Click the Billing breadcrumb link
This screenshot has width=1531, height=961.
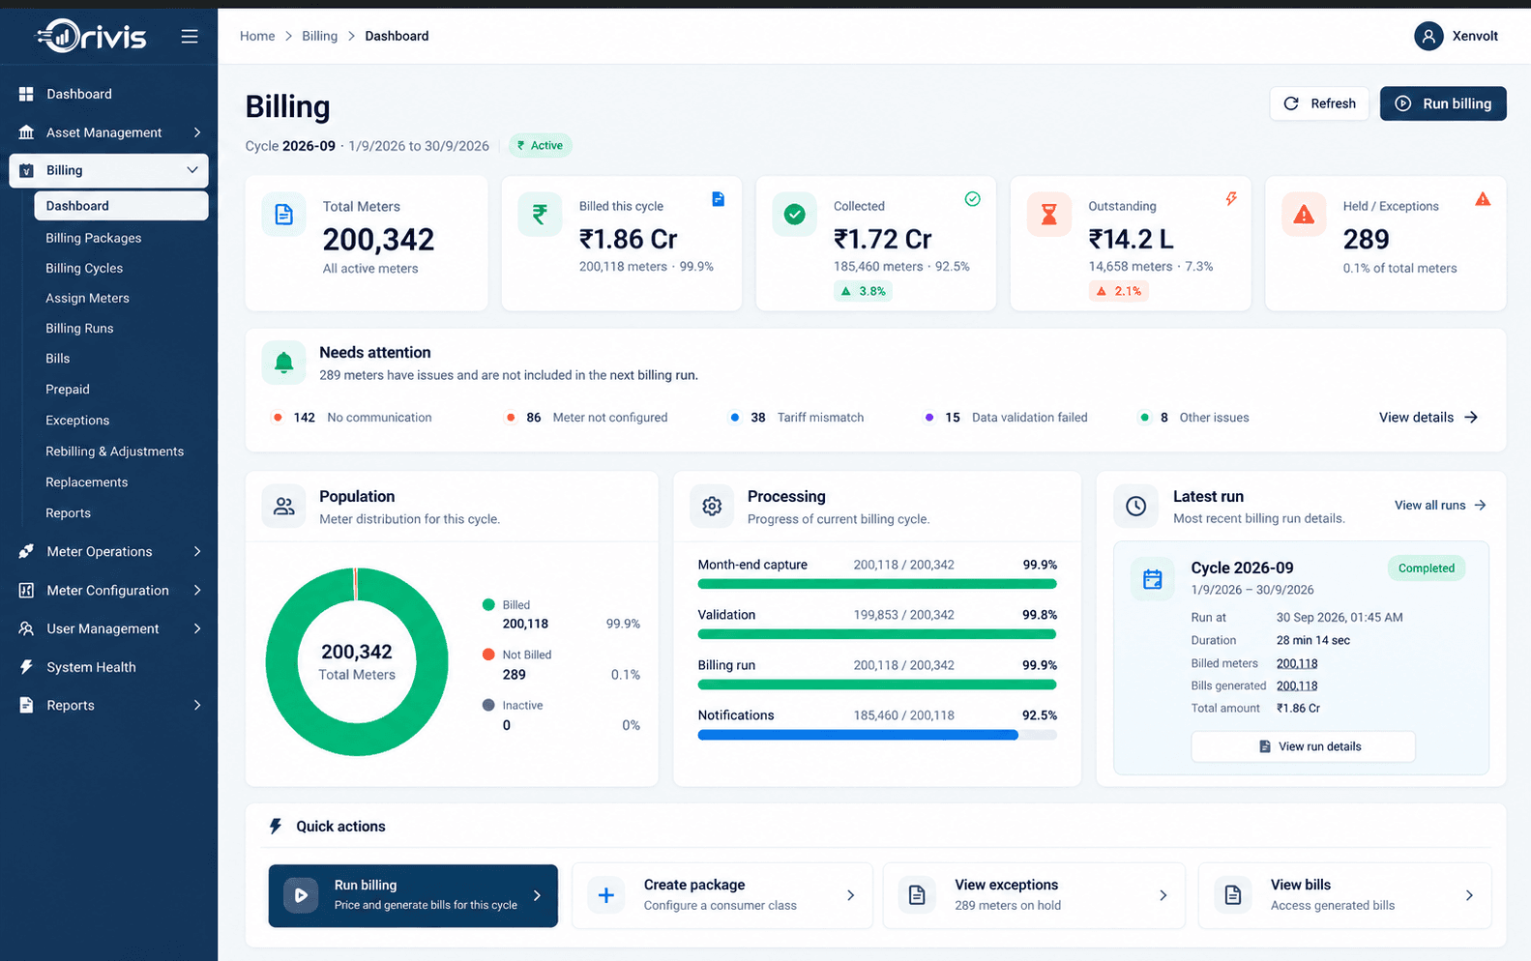[x=319, y=36]
